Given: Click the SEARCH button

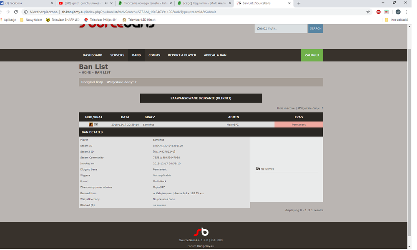Looking at the screenshot, I should pos(315,28).
